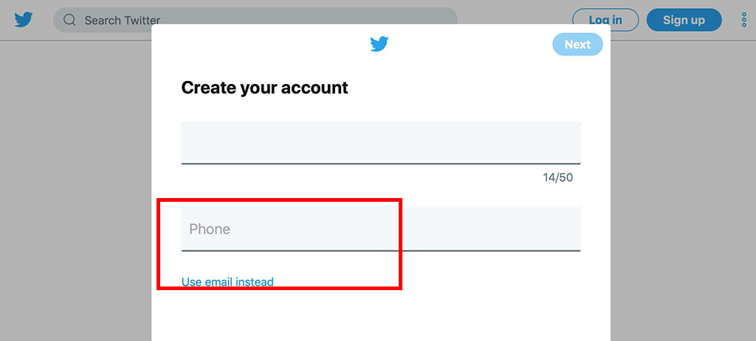Screen dimensions: 756x341
Task: Click the dimmed backdrop left of the dialog
Action: pos(76,192)
